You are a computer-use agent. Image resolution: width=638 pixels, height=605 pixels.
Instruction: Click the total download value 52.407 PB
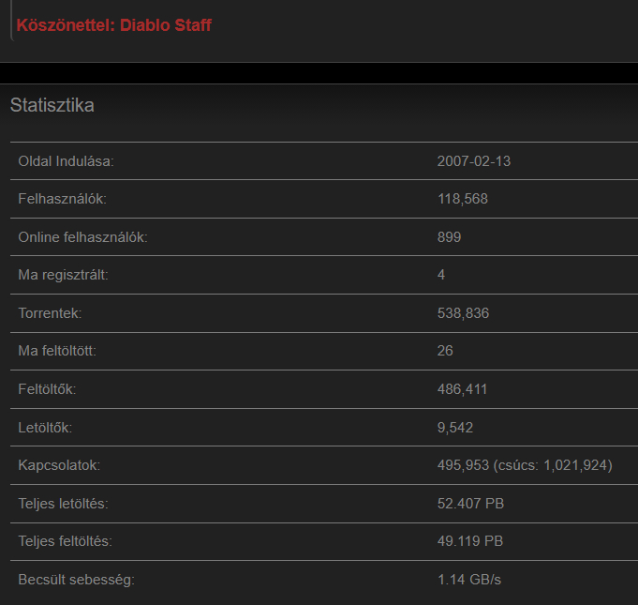click(x=471, y=504)
